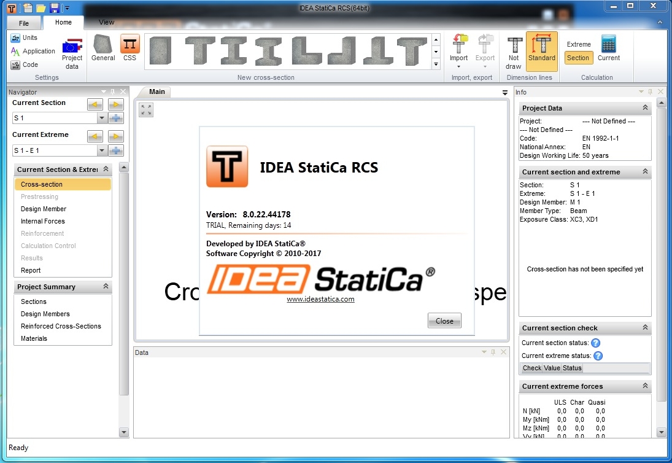Toggle the Extreme Section calculation
672x463 pixels.
tap(578, 58)
